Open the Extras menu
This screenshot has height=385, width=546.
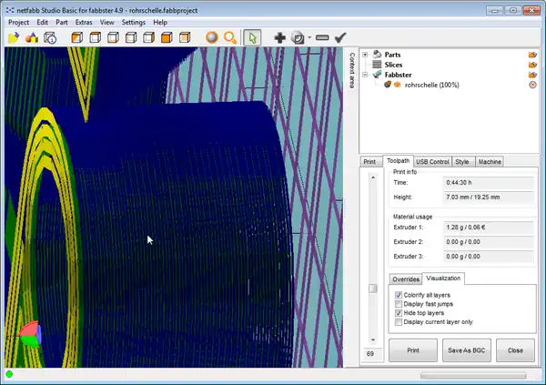84,21
